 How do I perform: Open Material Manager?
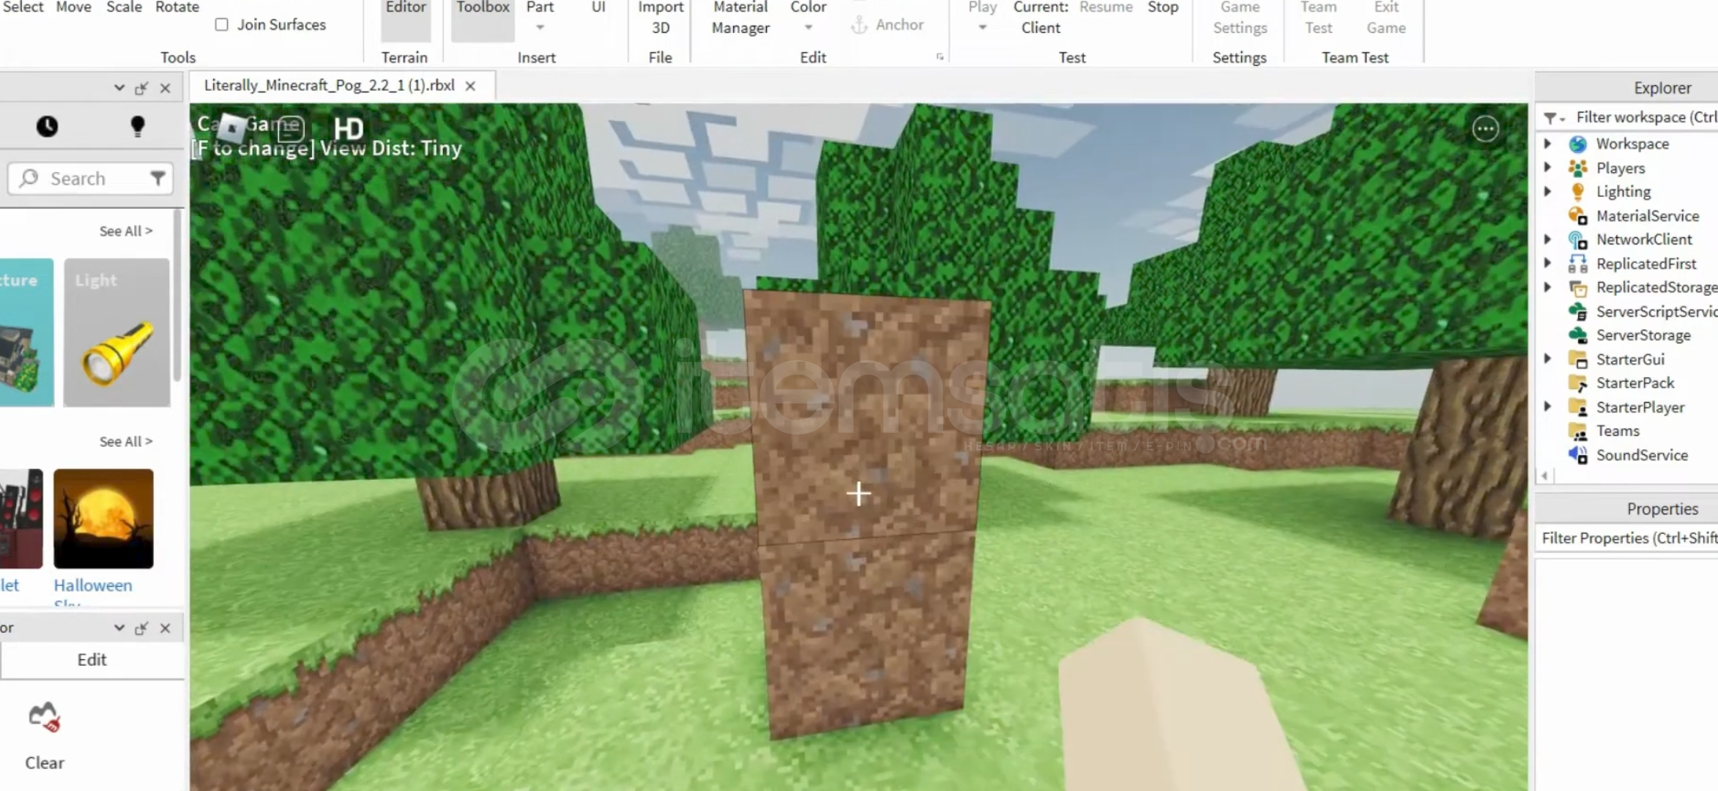[740, 18]
